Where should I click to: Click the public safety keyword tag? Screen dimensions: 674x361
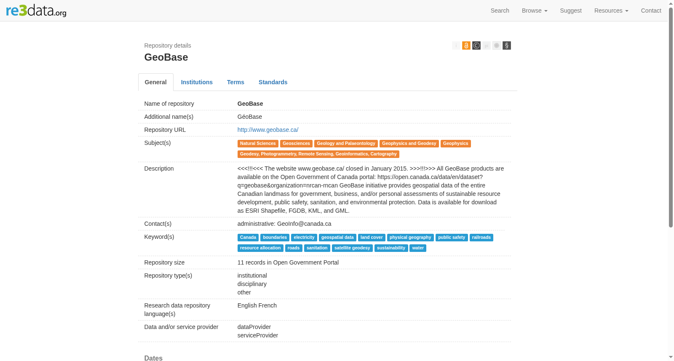pyautogui.click(x=452, y=238)
